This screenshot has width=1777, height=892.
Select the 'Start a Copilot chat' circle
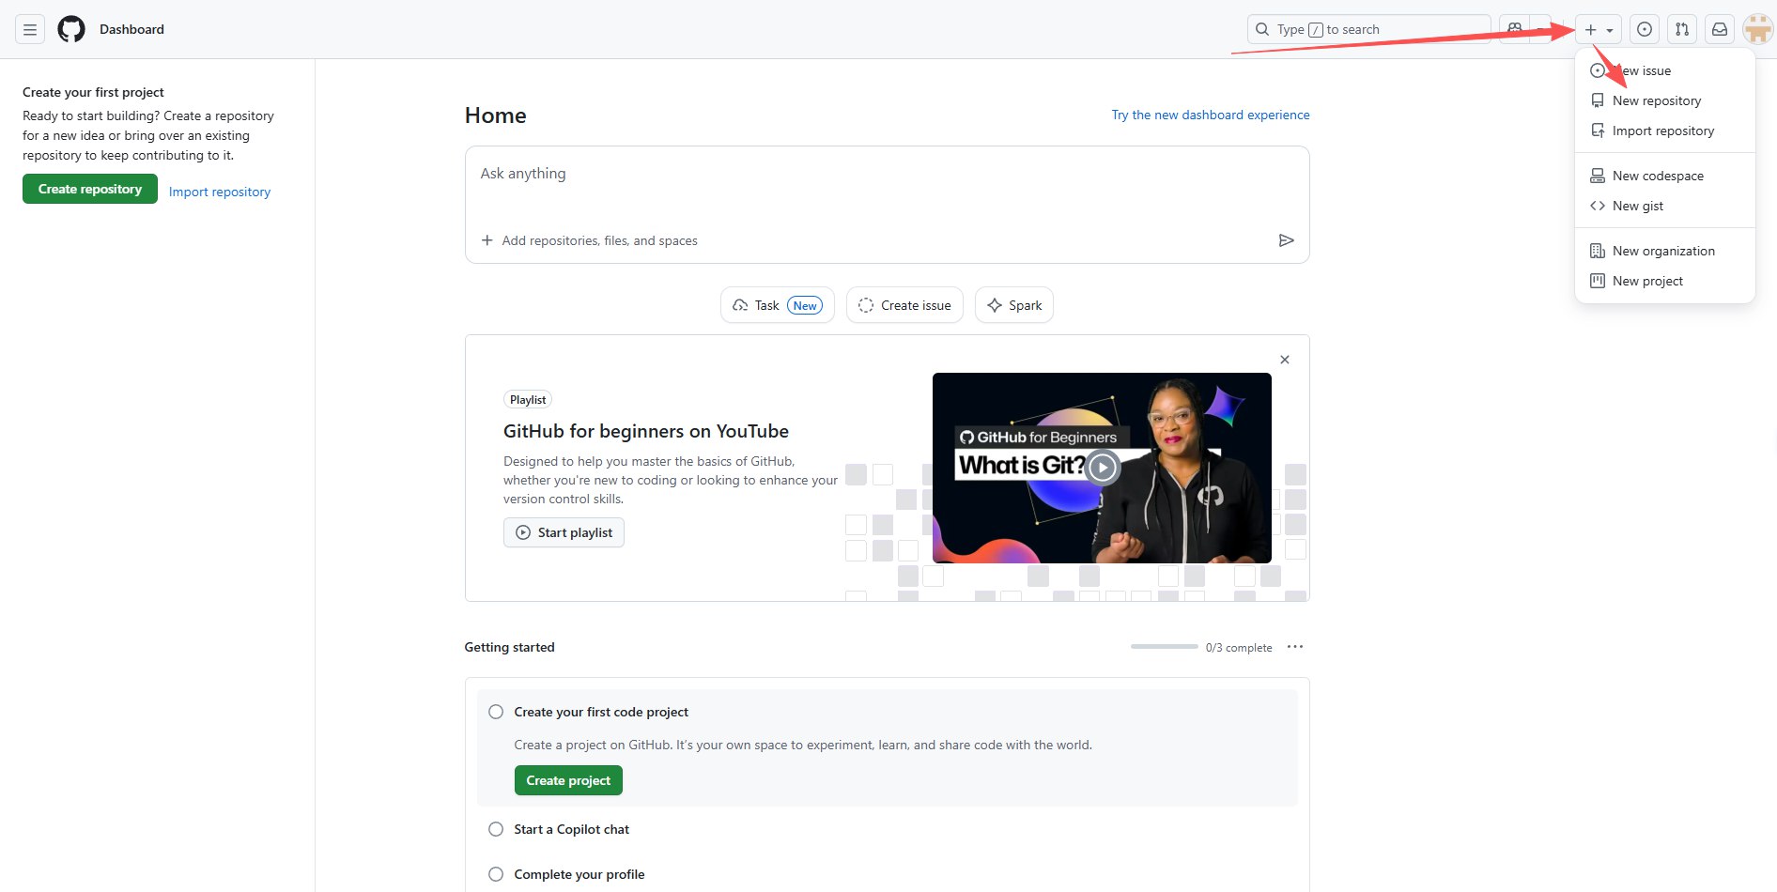click(496, 829)
